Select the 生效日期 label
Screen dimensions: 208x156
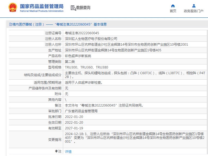[x=55, y=123]
